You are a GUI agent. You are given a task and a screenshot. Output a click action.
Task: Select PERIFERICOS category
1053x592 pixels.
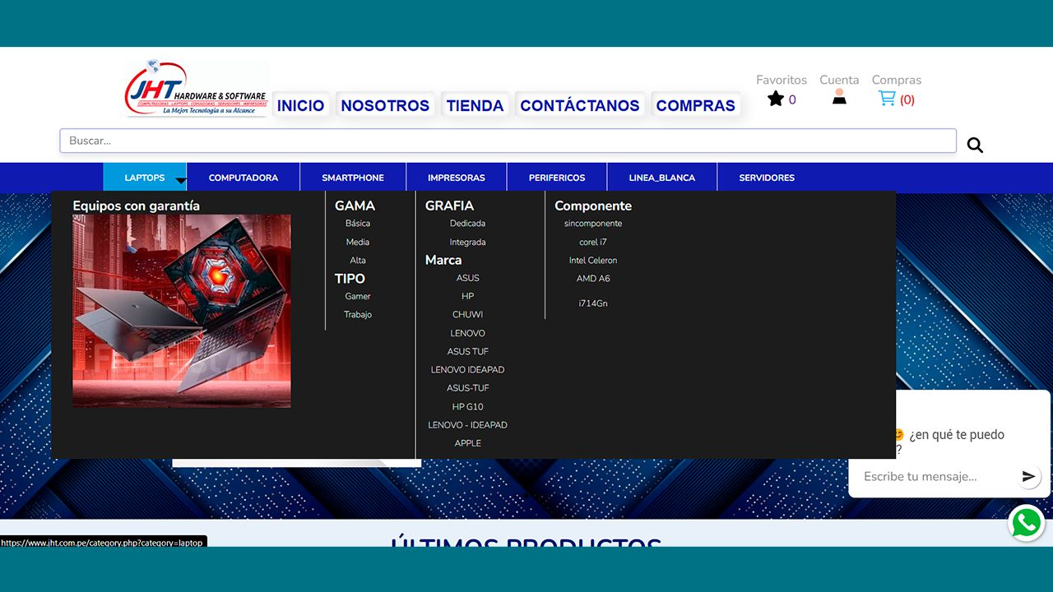pos(557,178)
